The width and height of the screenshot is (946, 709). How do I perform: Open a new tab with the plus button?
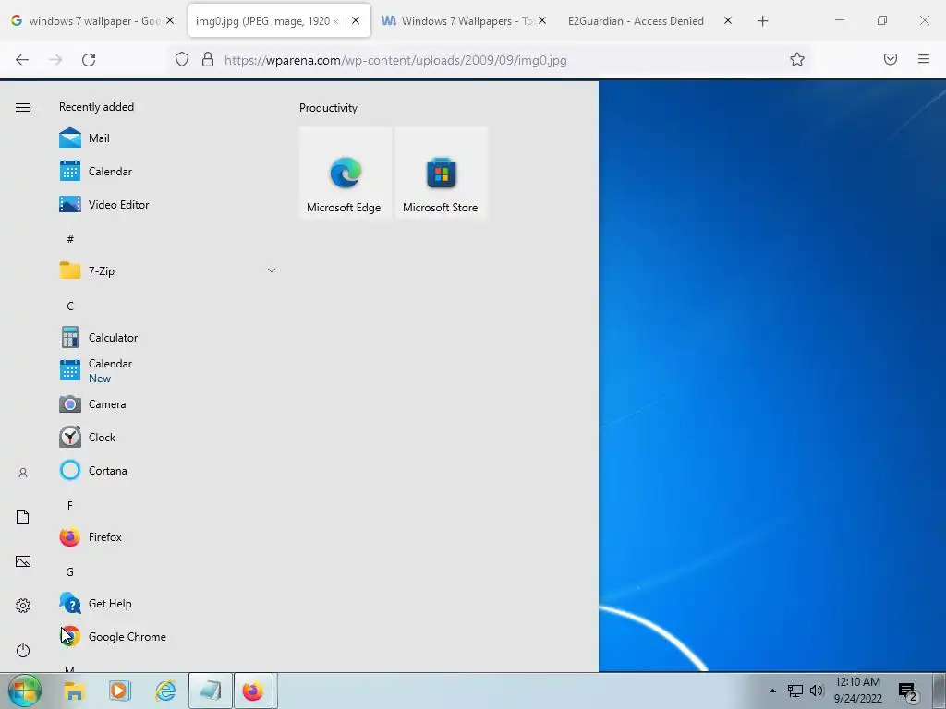762,21
